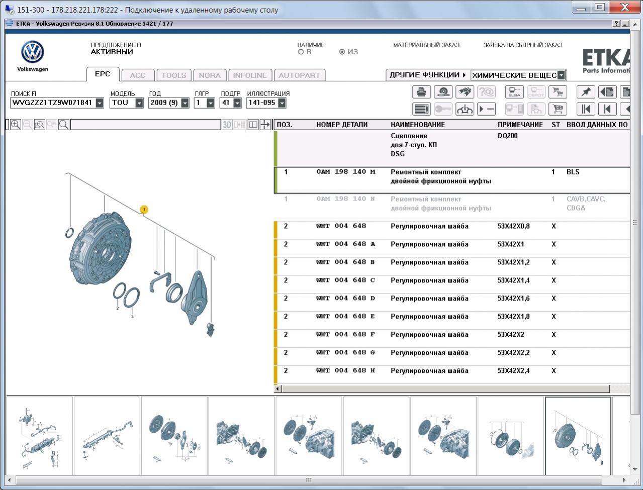Click the НОМЕР ДЕТАЛИ column header

click(342, 125)
